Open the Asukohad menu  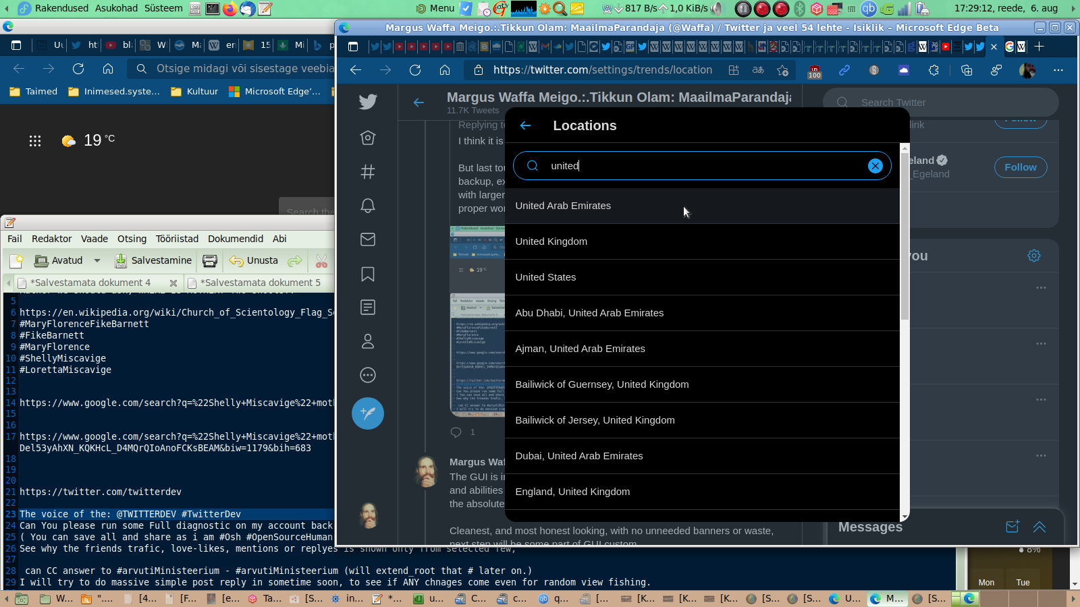pyautogui.click(x=116, y=8)
